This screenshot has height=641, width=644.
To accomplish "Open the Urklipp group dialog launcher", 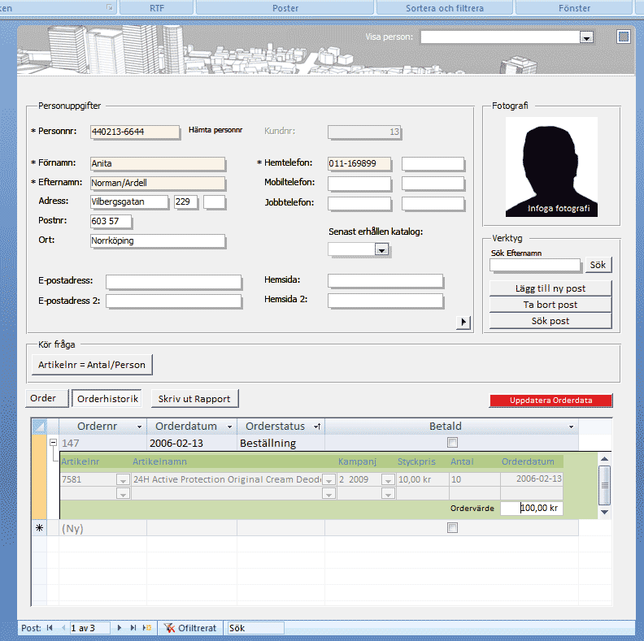I will (x=109, y=7).
